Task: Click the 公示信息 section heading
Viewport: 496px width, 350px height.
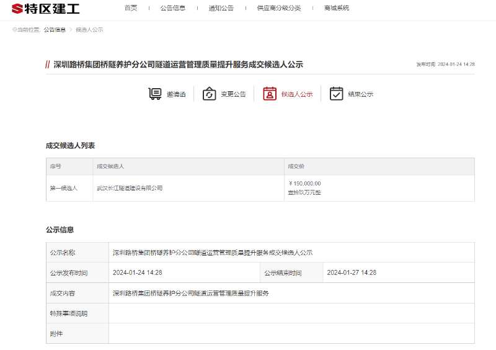Action: point(60,230)
